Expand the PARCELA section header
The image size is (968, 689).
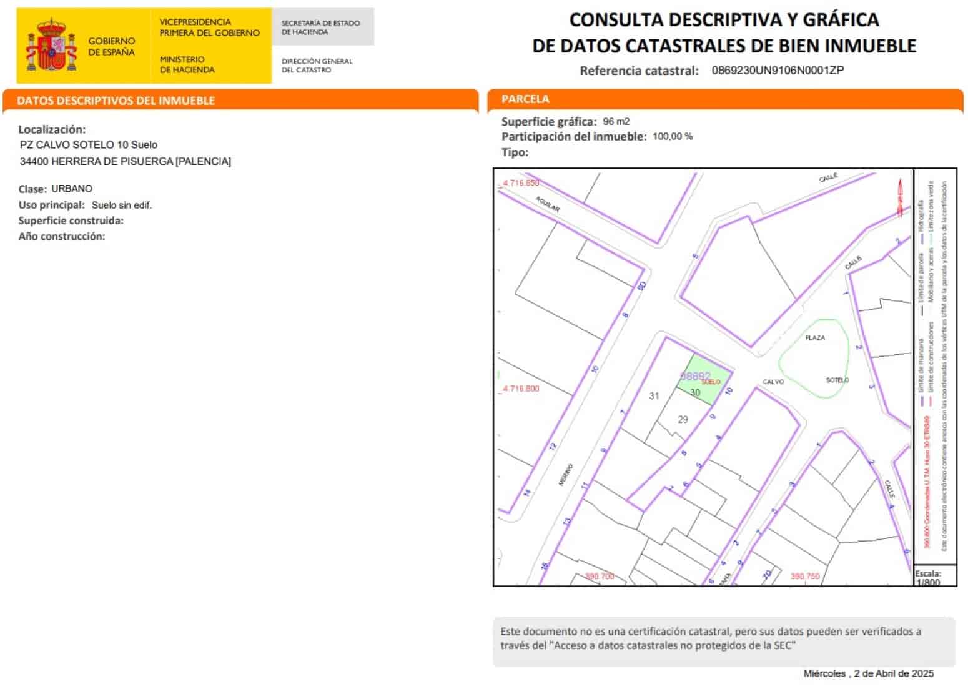coord(525,99)
